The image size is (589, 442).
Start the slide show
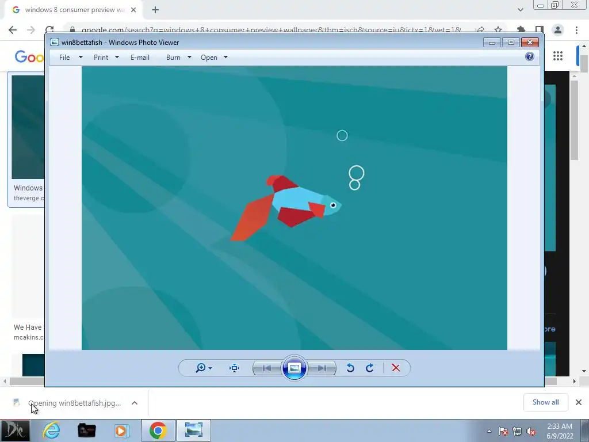coord(294,368)
